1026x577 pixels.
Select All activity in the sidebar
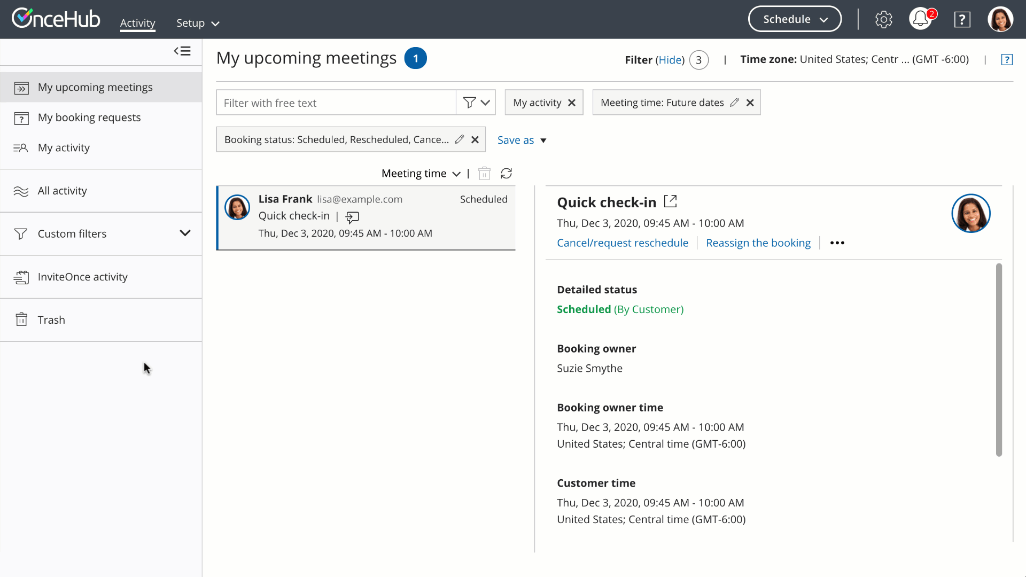click(62, 191)
